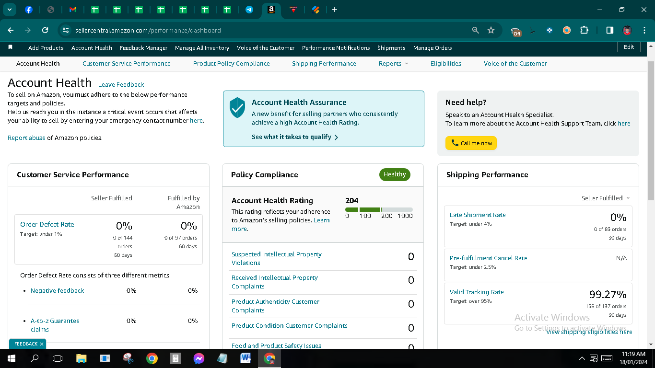Open Suspected Intellectual Property Violations

pyautogui.click(x=277, y=258)
